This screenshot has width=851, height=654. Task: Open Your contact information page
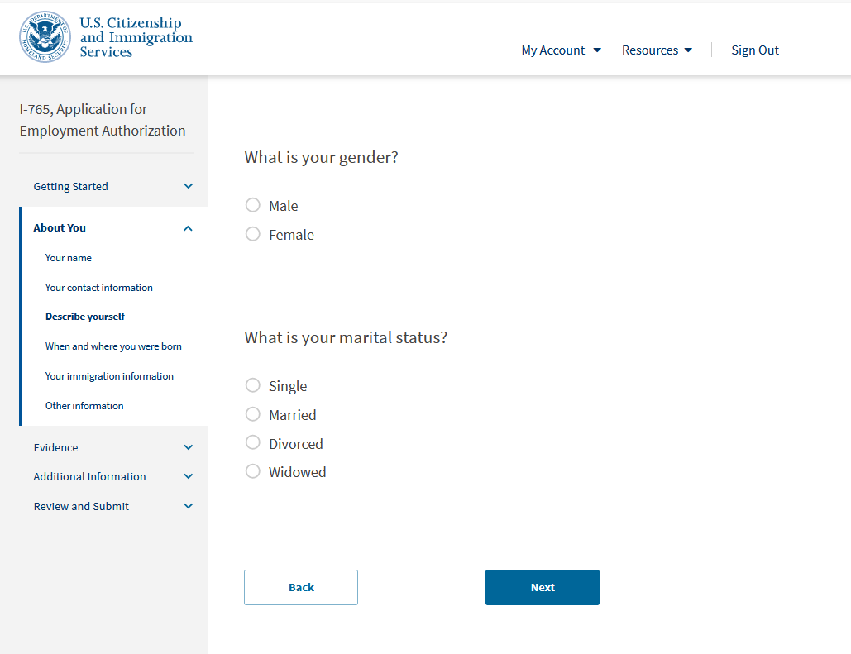tap(99, 288)
